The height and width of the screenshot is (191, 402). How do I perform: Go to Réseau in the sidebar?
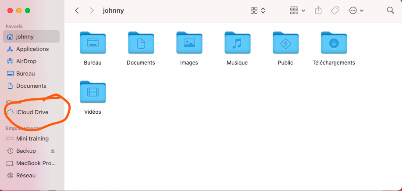(26, 176)
